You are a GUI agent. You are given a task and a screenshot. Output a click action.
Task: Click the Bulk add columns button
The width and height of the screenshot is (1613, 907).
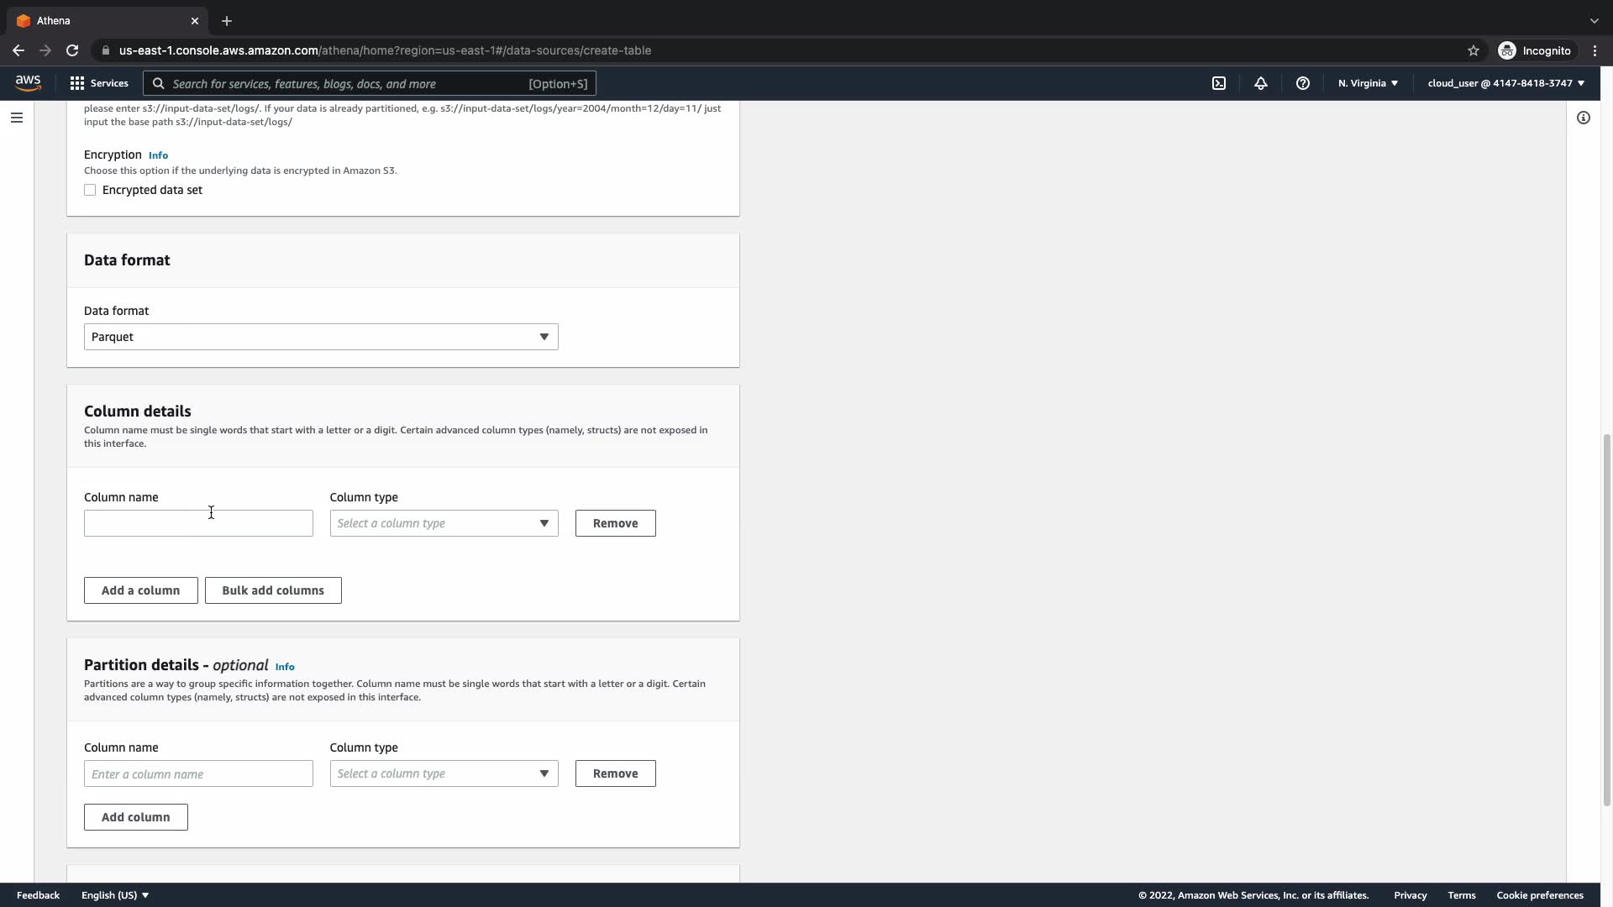point(273,590)
